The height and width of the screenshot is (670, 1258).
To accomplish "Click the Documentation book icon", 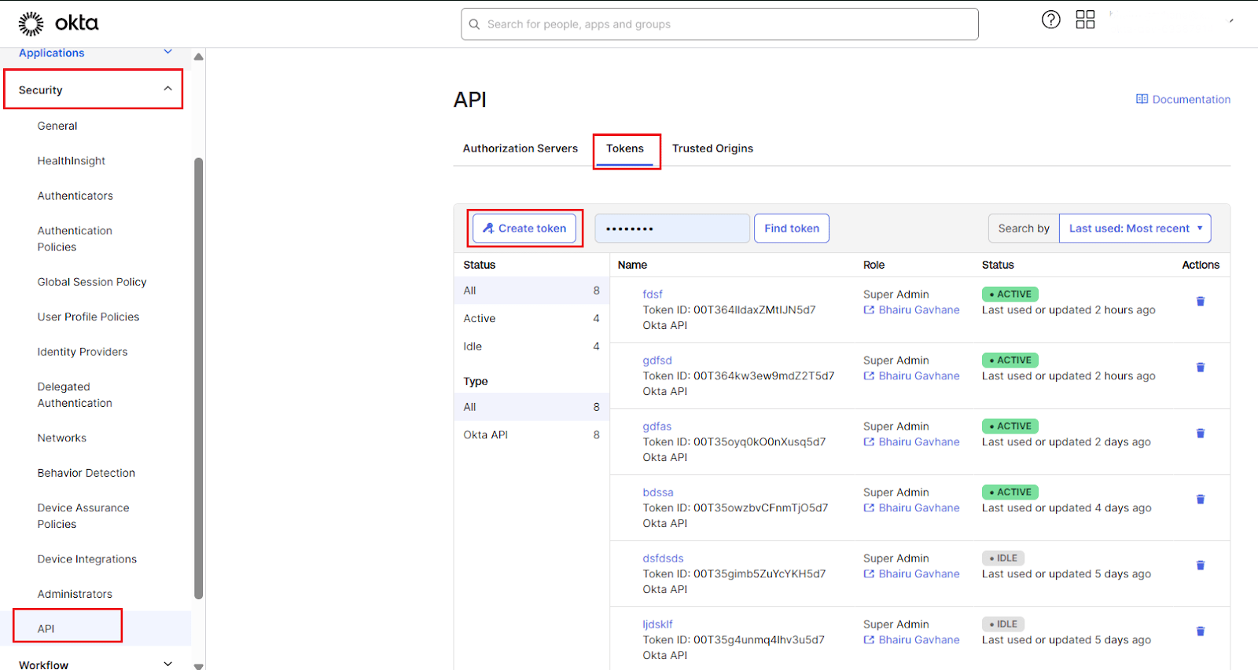I will pos(1142,99).
